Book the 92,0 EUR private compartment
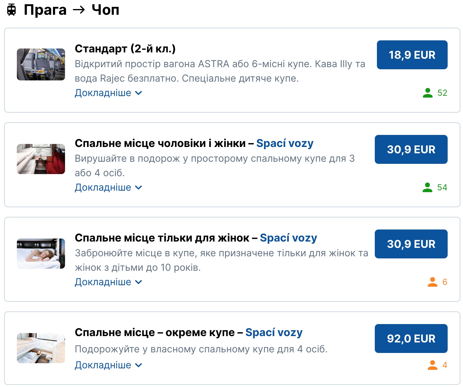The height and width of the screenshot is (387, 463). (x=411, y=339)
